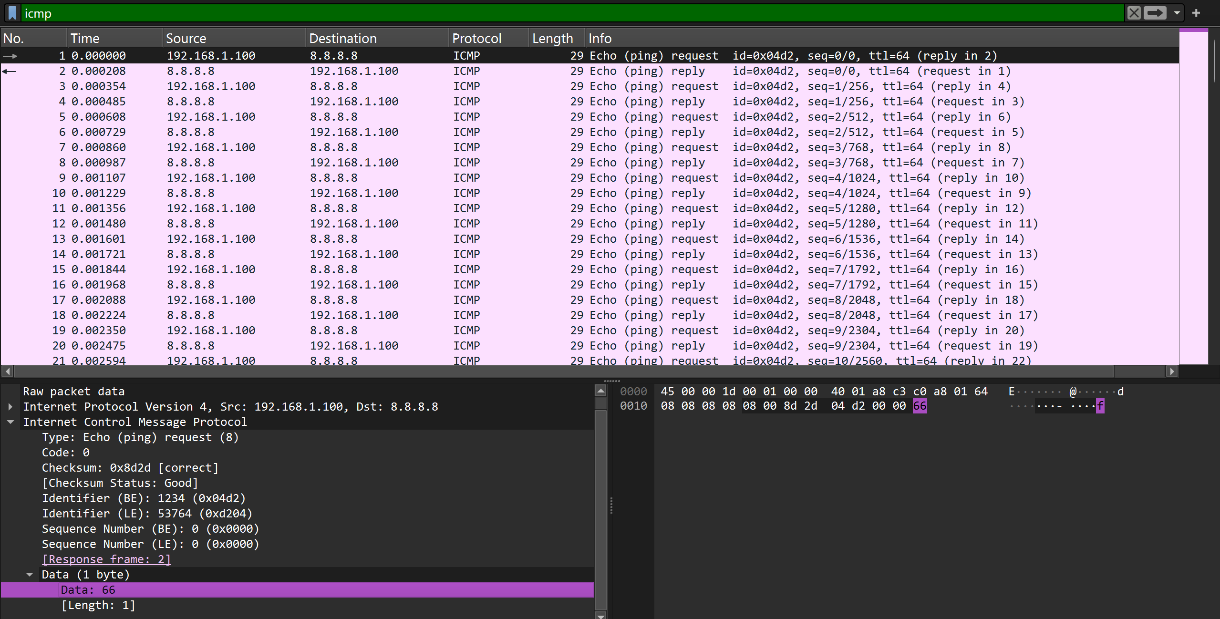Apply the display filter arrow button

(1155, 13)
